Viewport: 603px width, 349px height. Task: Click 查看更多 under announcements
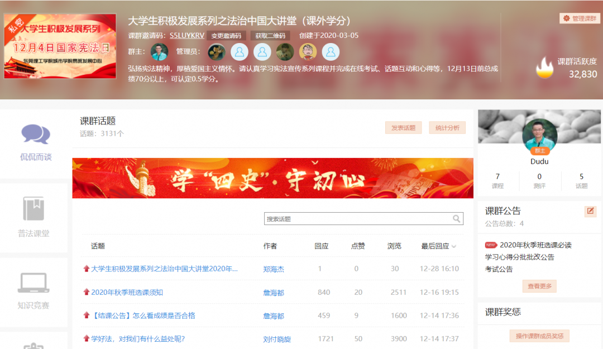pyautogui.click(x=539, y=286)
